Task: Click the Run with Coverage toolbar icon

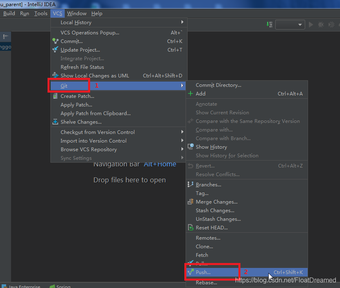Action: (331, 25)
